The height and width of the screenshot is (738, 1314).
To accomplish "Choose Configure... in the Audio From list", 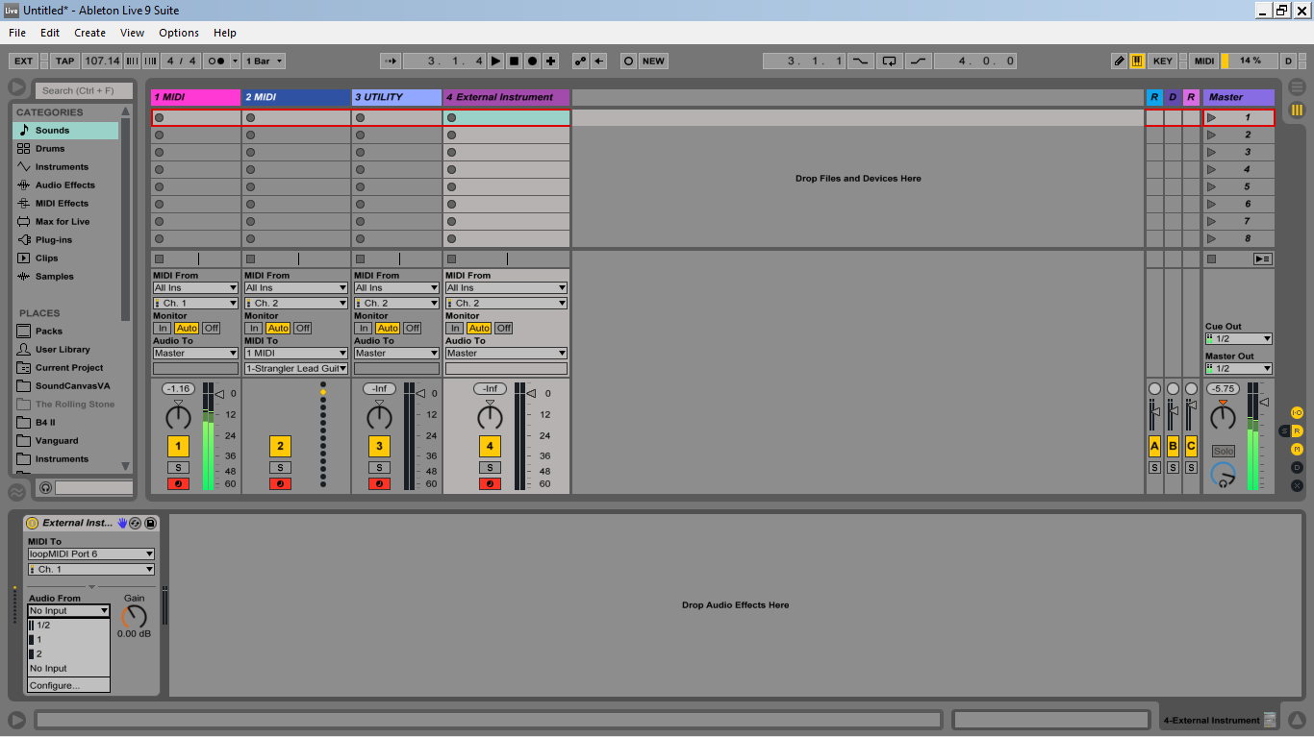I will point(69,685).
